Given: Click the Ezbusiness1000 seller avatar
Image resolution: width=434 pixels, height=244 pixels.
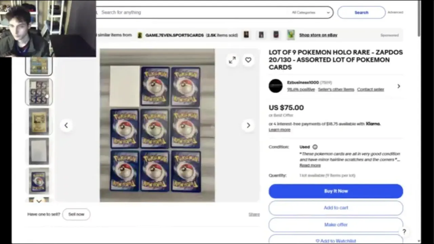Looking at the screenshot, I should [x=276, y=86].
